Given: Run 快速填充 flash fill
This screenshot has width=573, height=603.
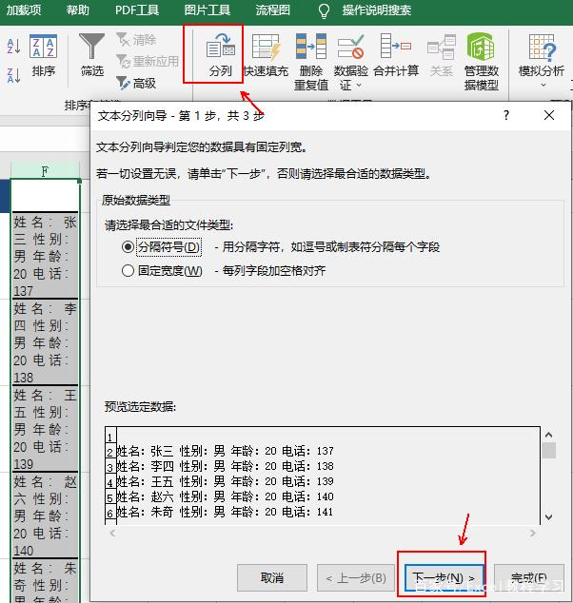Looking at the screenshot, I should pos(266,54).
